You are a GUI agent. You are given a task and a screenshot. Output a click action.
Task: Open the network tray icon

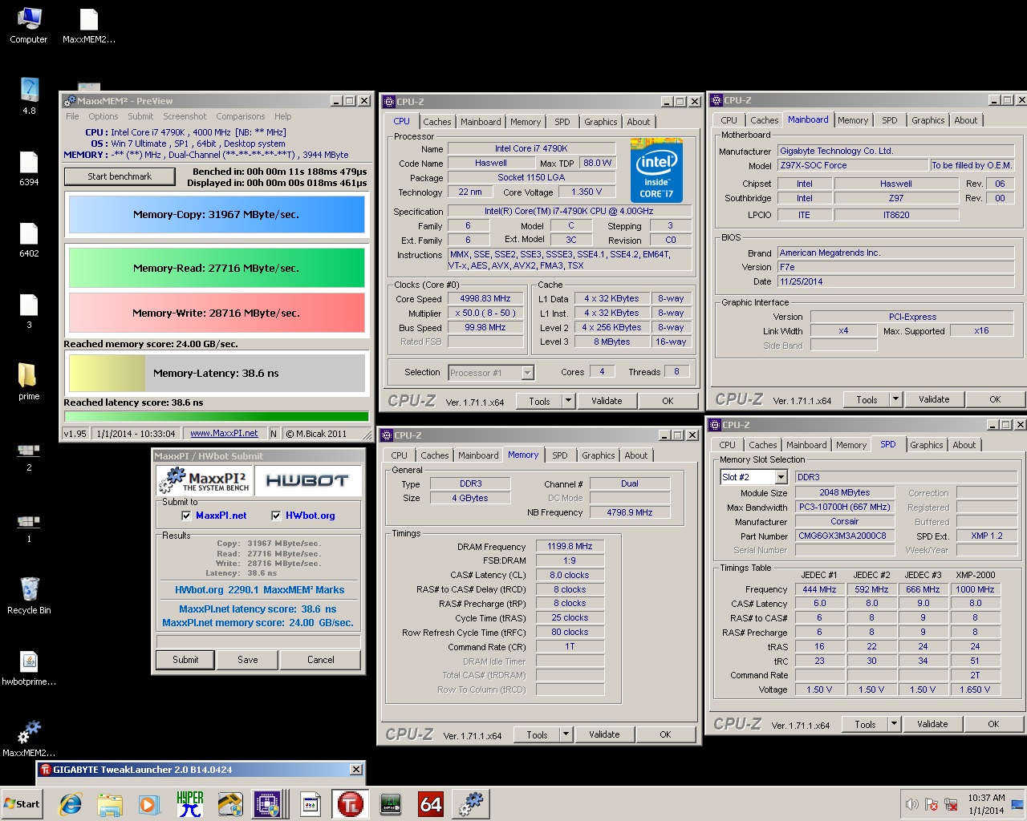point(951,804)
